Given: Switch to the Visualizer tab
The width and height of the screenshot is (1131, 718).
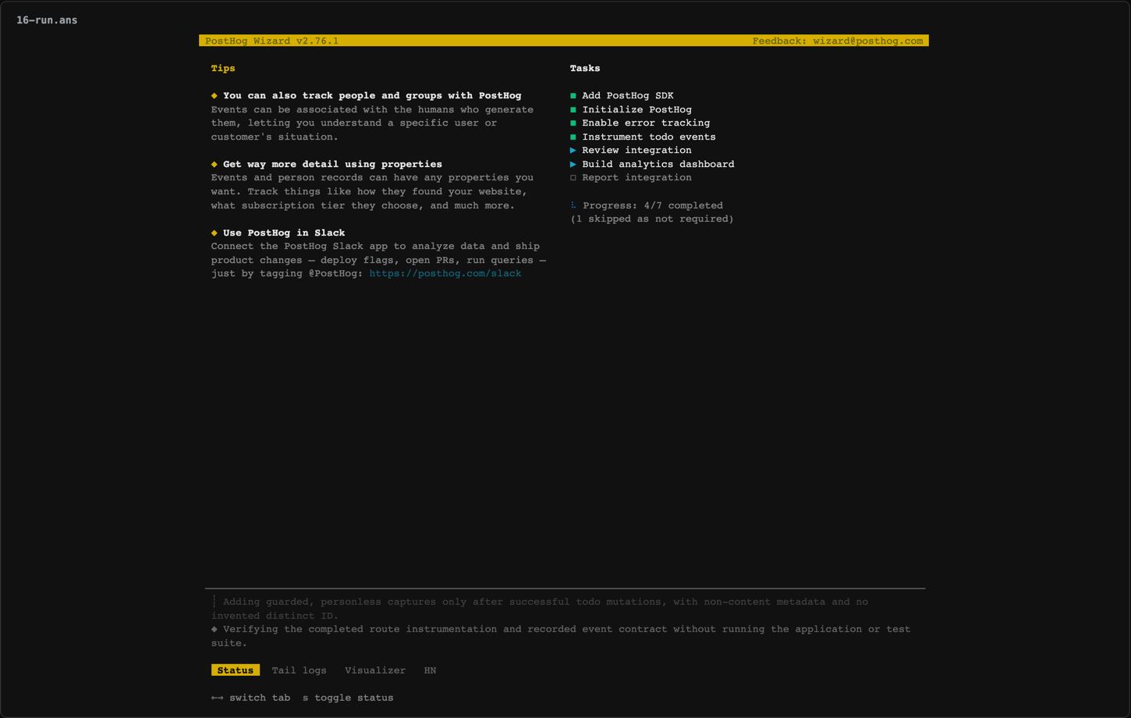Looking at the screenshot, I should (375, 670).
